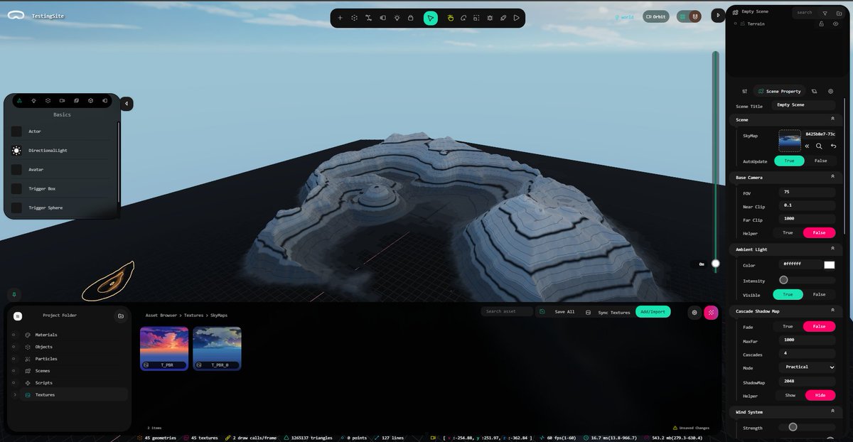This screenshot has height=442, width=853.
Task: Collapse the Base Camera section
Action: tap(832, 177)
